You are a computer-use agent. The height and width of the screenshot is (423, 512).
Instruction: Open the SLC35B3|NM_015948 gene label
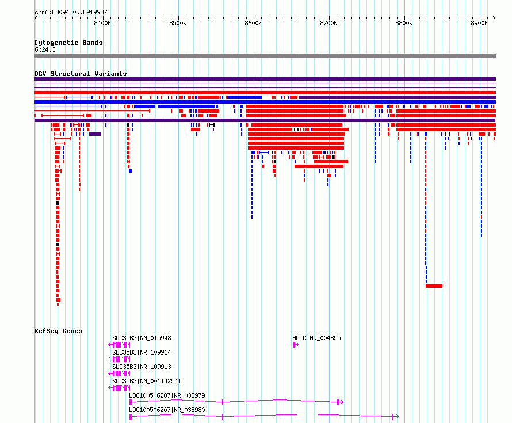(x=142, y=338)
